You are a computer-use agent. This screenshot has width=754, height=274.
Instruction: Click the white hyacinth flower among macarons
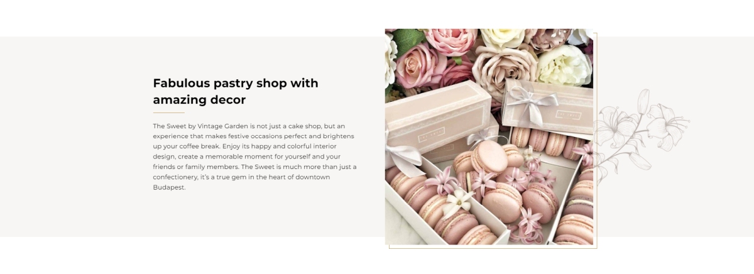pos(458,202)
